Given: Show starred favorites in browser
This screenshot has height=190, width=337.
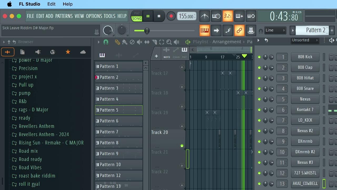Looking at the screenshot, I should 68,52.
